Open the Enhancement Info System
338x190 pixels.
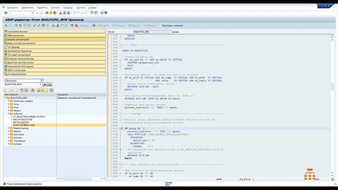pyautogui.click(x=54, y=66)
